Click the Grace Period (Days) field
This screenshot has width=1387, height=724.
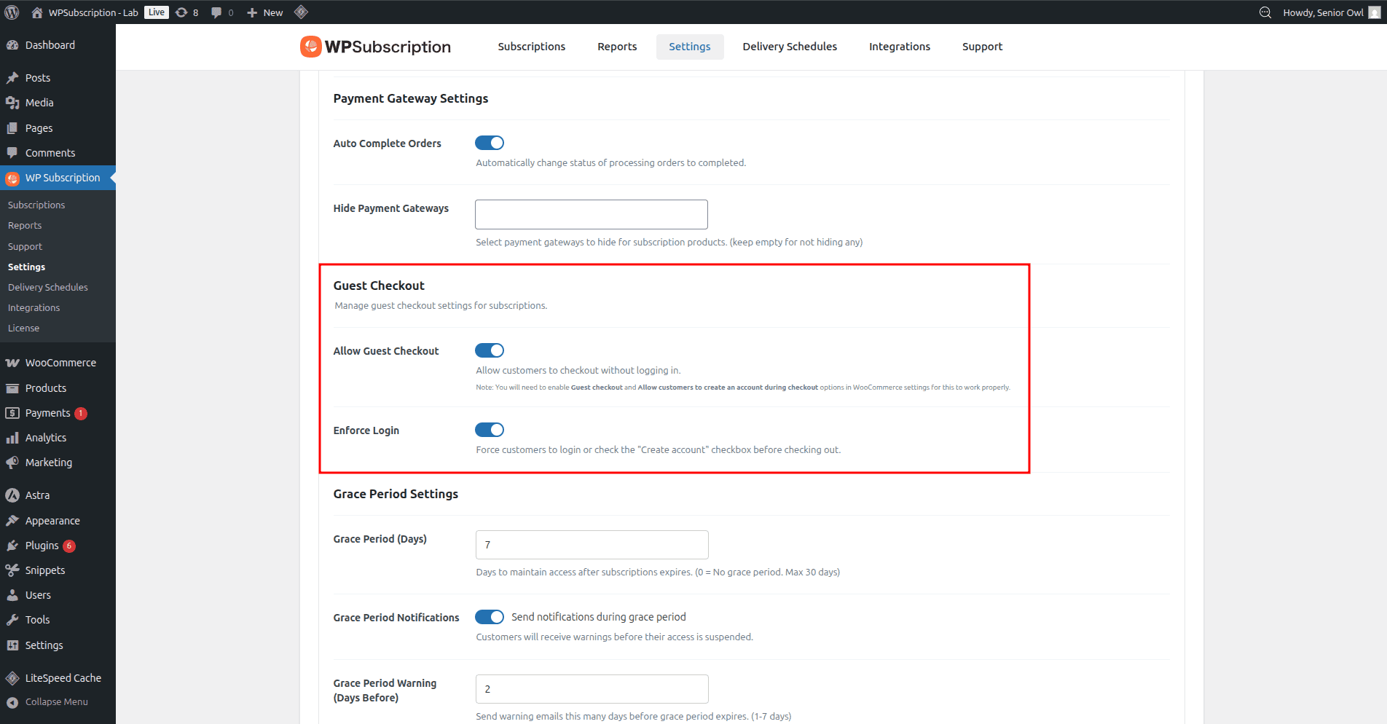point(592,545)
